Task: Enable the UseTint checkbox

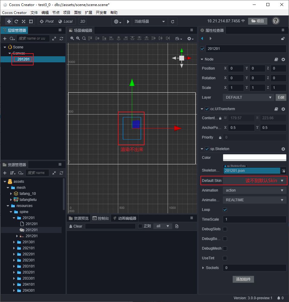Action: [225, 258]
